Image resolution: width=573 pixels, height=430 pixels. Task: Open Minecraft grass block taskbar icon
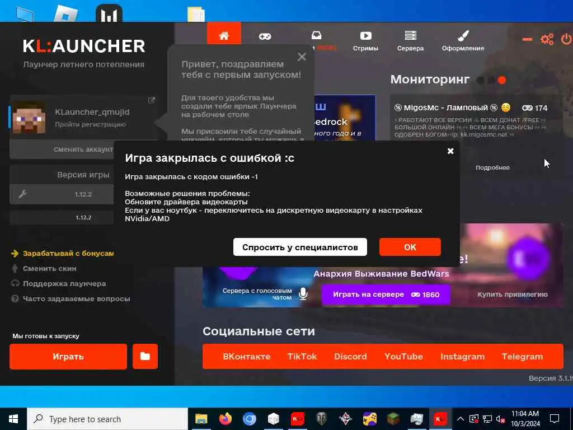coord(393,419)
